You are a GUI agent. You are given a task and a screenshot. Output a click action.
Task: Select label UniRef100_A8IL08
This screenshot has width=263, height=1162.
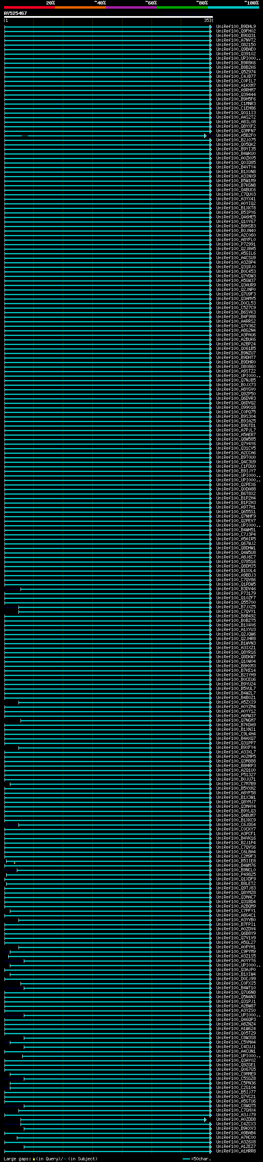point(236,122)
